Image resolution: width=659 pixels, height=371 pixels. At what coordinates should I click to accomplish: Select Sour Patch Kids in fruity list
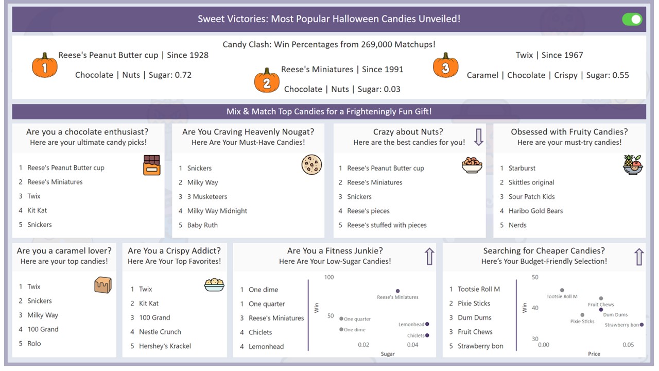pyautogui.click(x=531, y=196)
